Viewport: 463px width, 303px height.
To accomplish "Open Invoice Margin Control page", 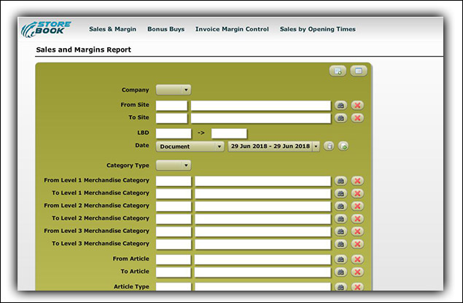I will [x=232, y=29].
